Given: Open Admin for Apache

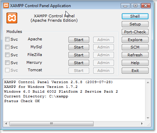Looking at the screenshot, I should pos(103,40).
